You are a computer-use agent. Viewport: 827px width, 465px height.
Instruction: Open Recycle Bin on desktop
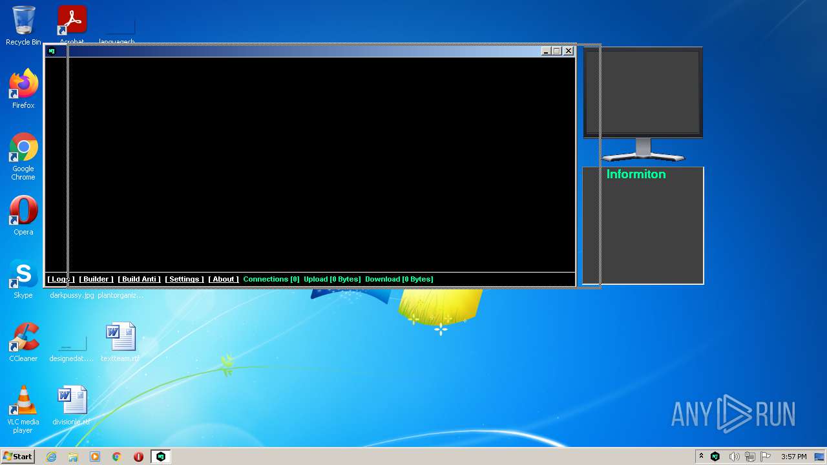(23, 26)
